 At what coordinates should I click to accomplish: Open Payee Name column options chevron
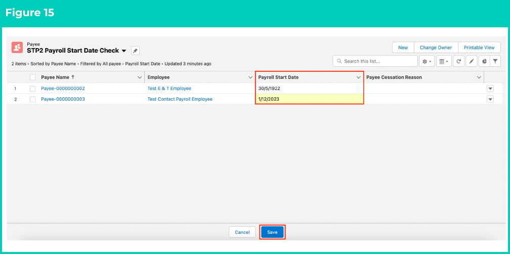140,77
